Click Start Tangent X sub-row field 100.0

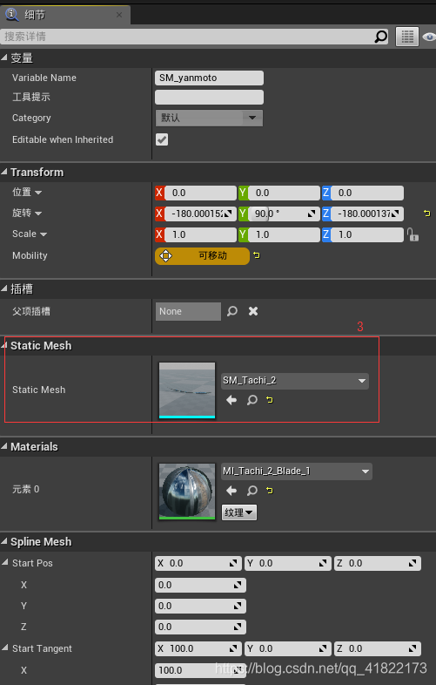coord(200,670)
